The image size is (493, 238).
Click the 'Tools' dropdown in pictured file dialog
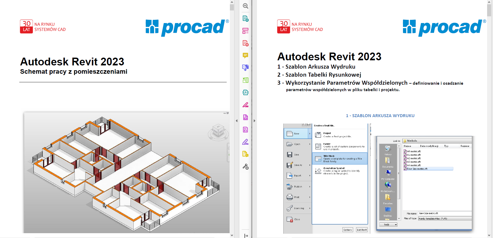tap(388, 225)
